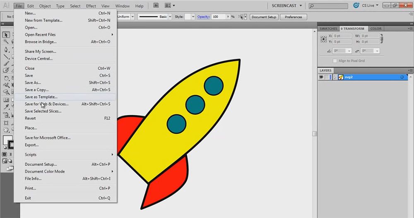Select the Shape Builder tool
The width and height of the screenshot is (414, 218).
coord(6,92)
